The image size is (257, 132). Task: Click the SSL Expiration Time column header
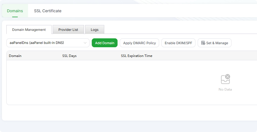[x=136, y=56]
